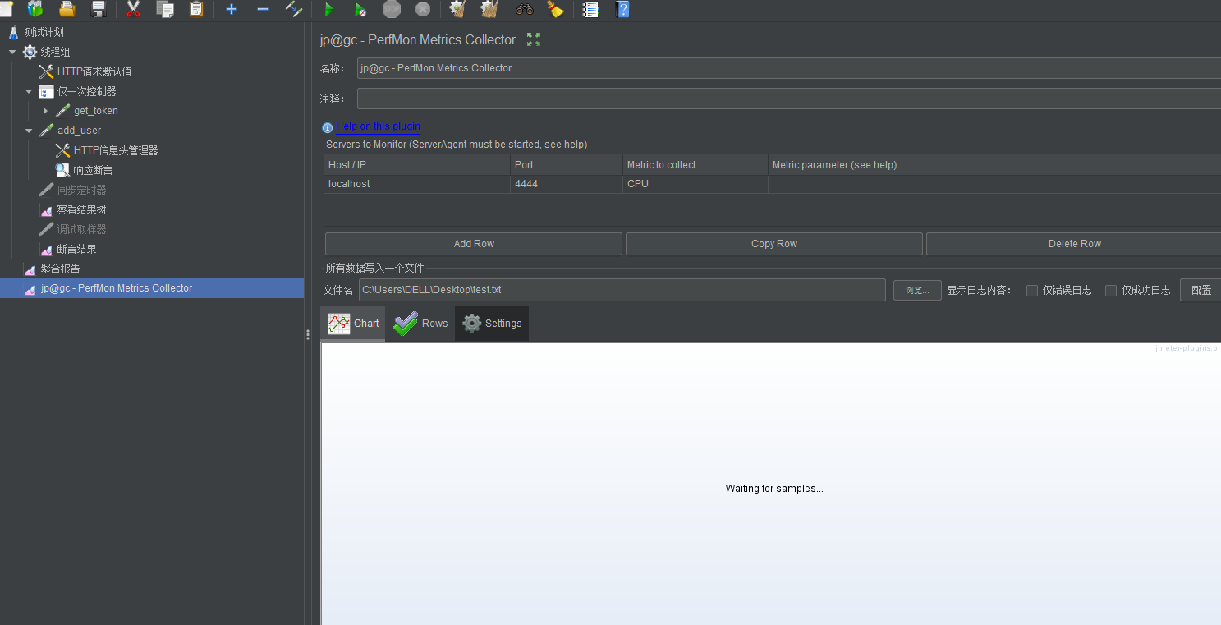Open the Help on this plugin link

(x=378, y=126)
